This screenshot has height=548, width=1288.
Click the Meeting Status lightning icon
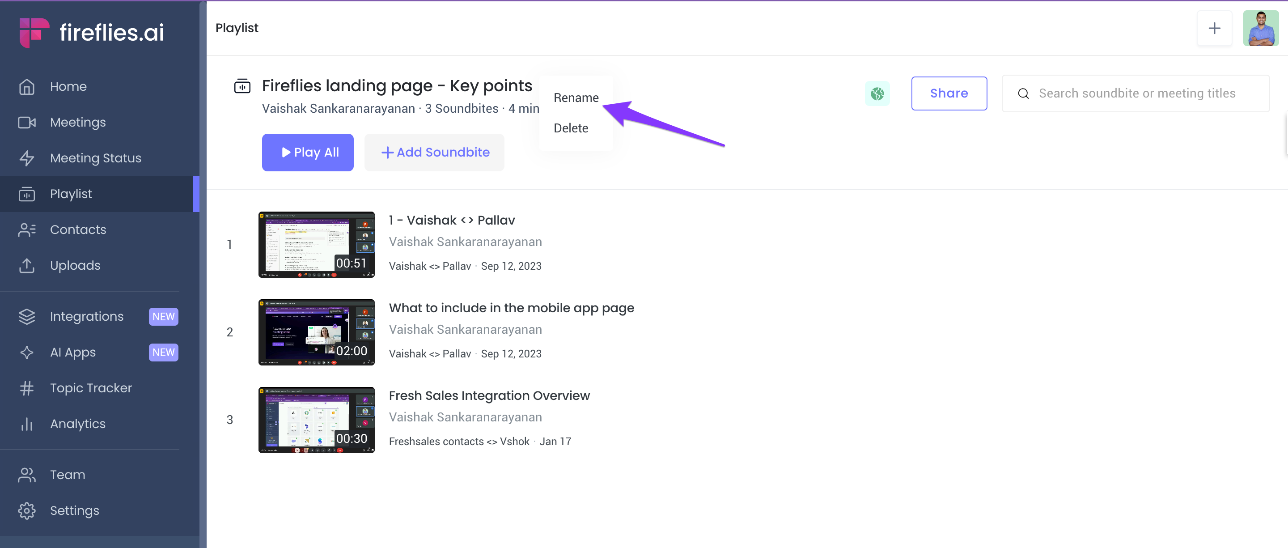(x=27, y=158)
